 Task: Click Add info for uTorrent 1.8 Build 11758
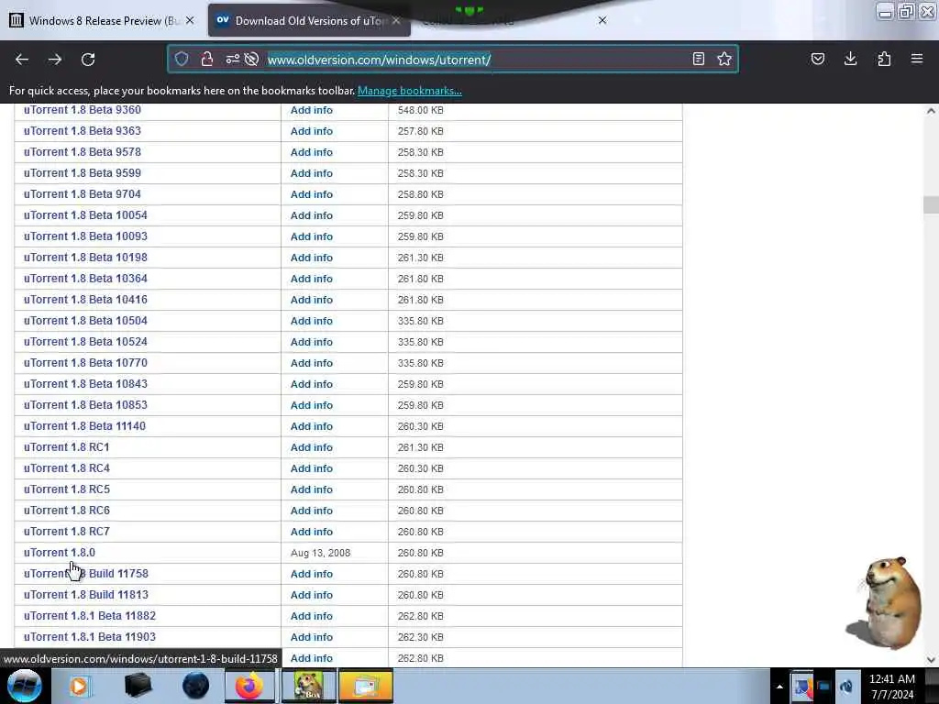pos(312,574)
